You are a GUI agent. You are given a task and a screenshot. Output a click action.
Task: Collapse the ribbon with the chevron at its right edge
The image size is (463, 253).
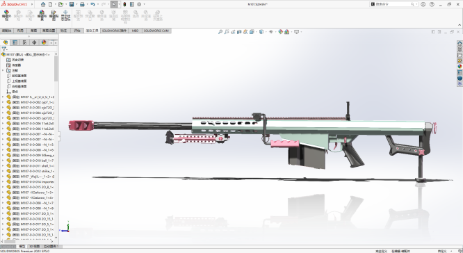point(460,25)
